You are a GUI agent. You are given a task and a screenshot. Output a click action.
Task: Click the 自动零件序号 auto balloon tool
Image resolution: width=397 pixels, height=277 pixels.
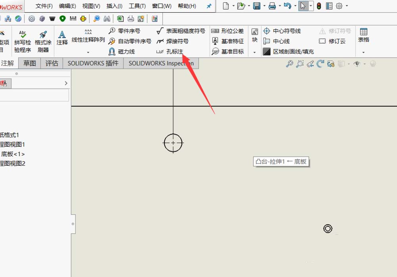pos(130,41)
